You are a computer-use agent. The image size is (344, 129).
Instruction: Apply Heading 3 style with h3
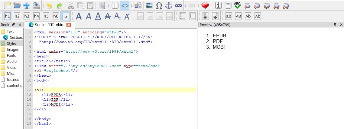click(x=27, y=16)
